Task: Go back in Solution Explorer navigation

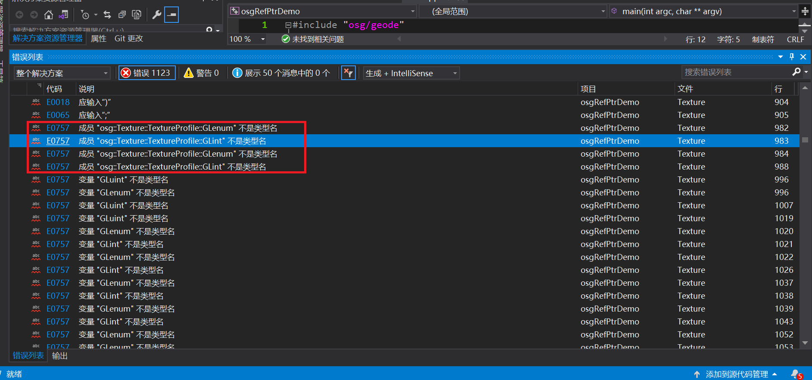Action: coord(19,15)
